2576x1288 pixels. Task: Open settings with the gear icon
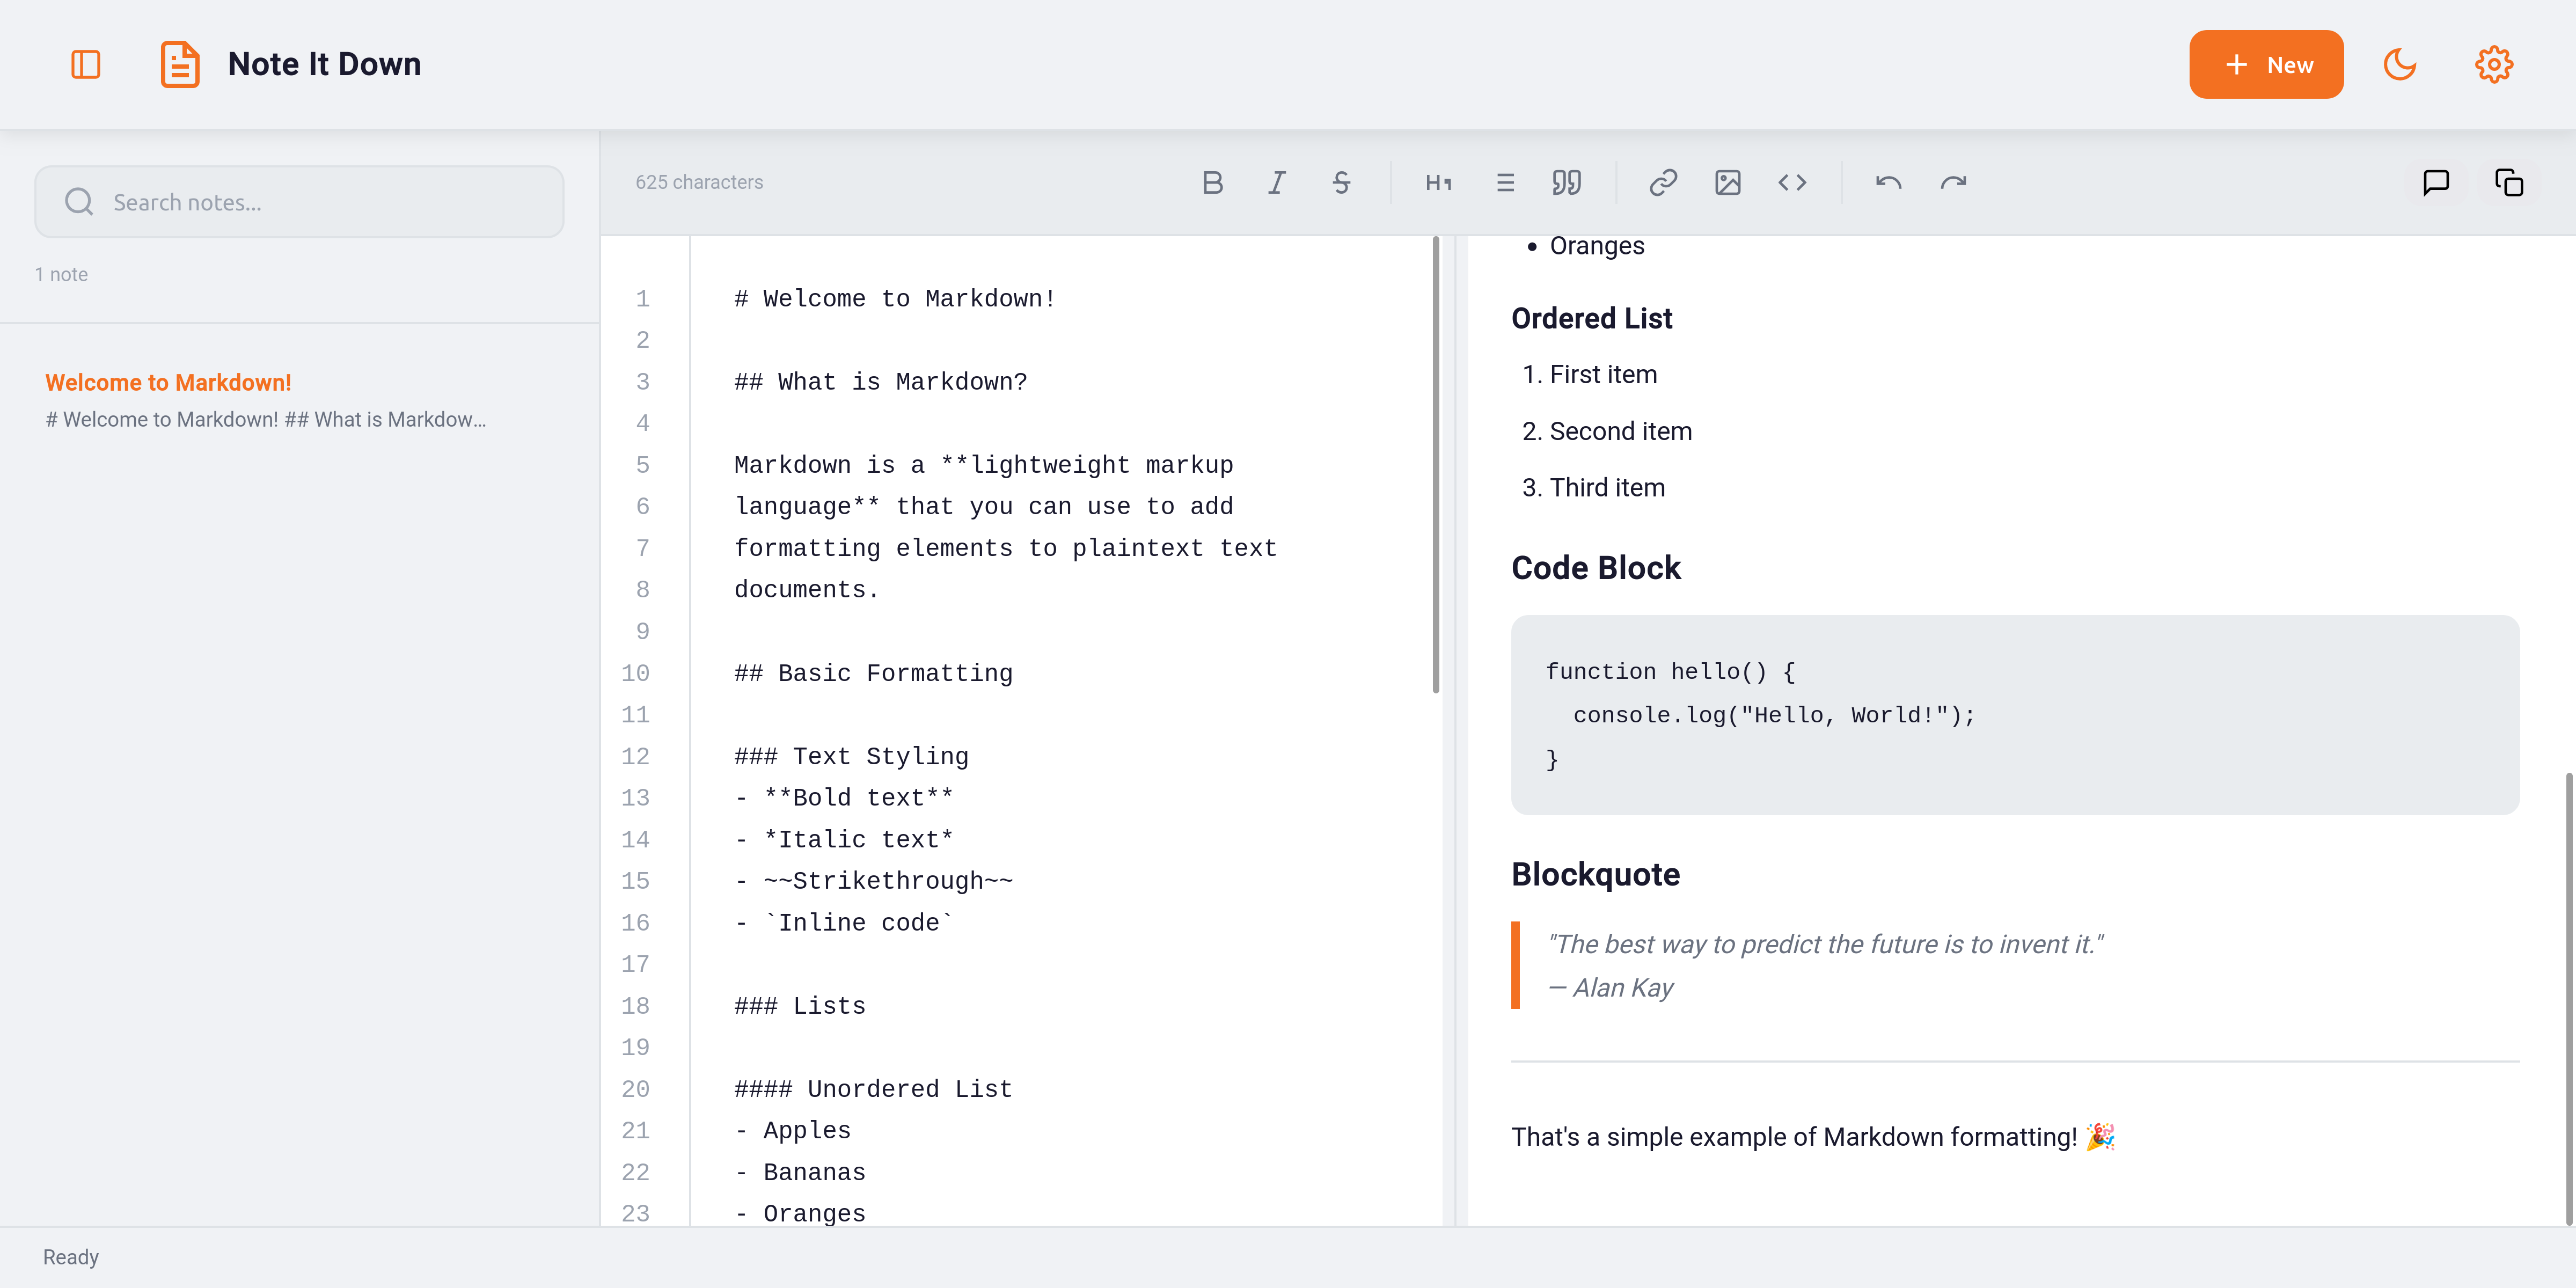tap(2494, 64)
